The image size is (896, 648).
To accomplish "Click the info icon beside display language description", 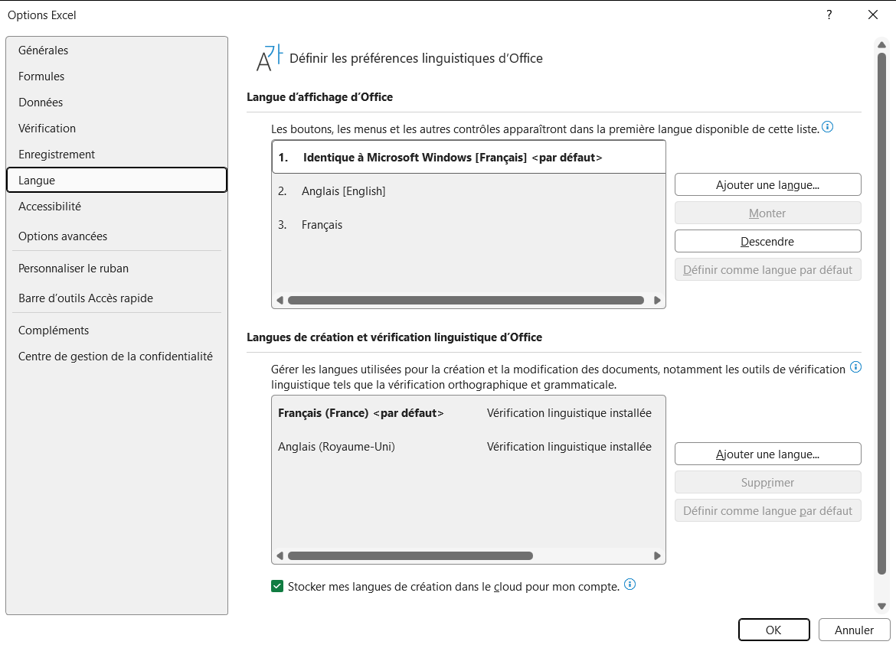I will point(827,127).
